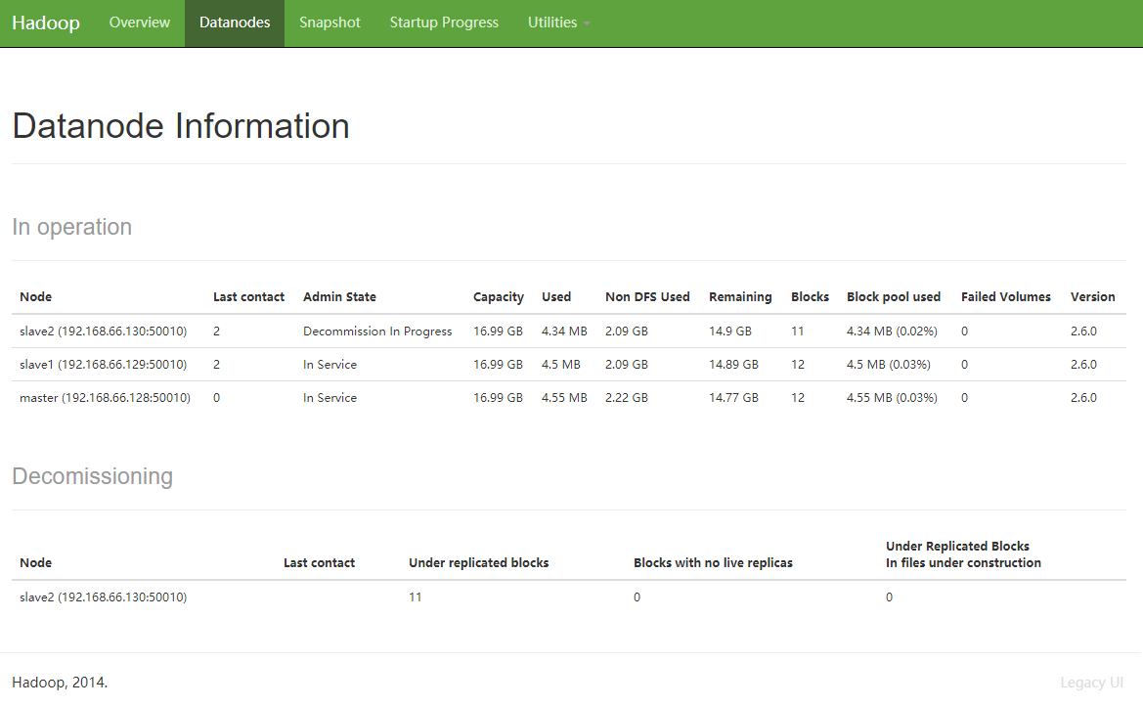Click the Capacity column header
Screen dimensions: 1143x707
coord(499,297)
